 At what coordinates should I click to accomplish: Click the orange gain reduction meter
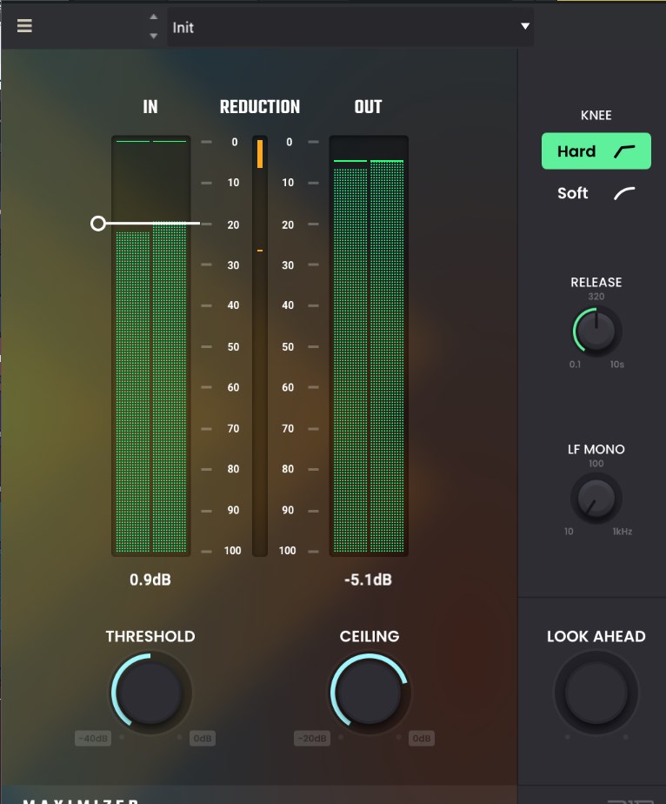pos(259,155)
